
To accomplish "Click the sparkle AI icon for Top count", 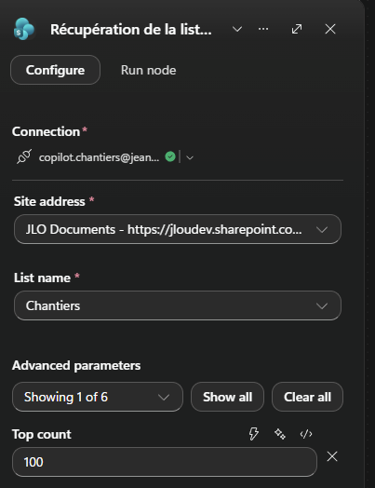I will 280,434.
